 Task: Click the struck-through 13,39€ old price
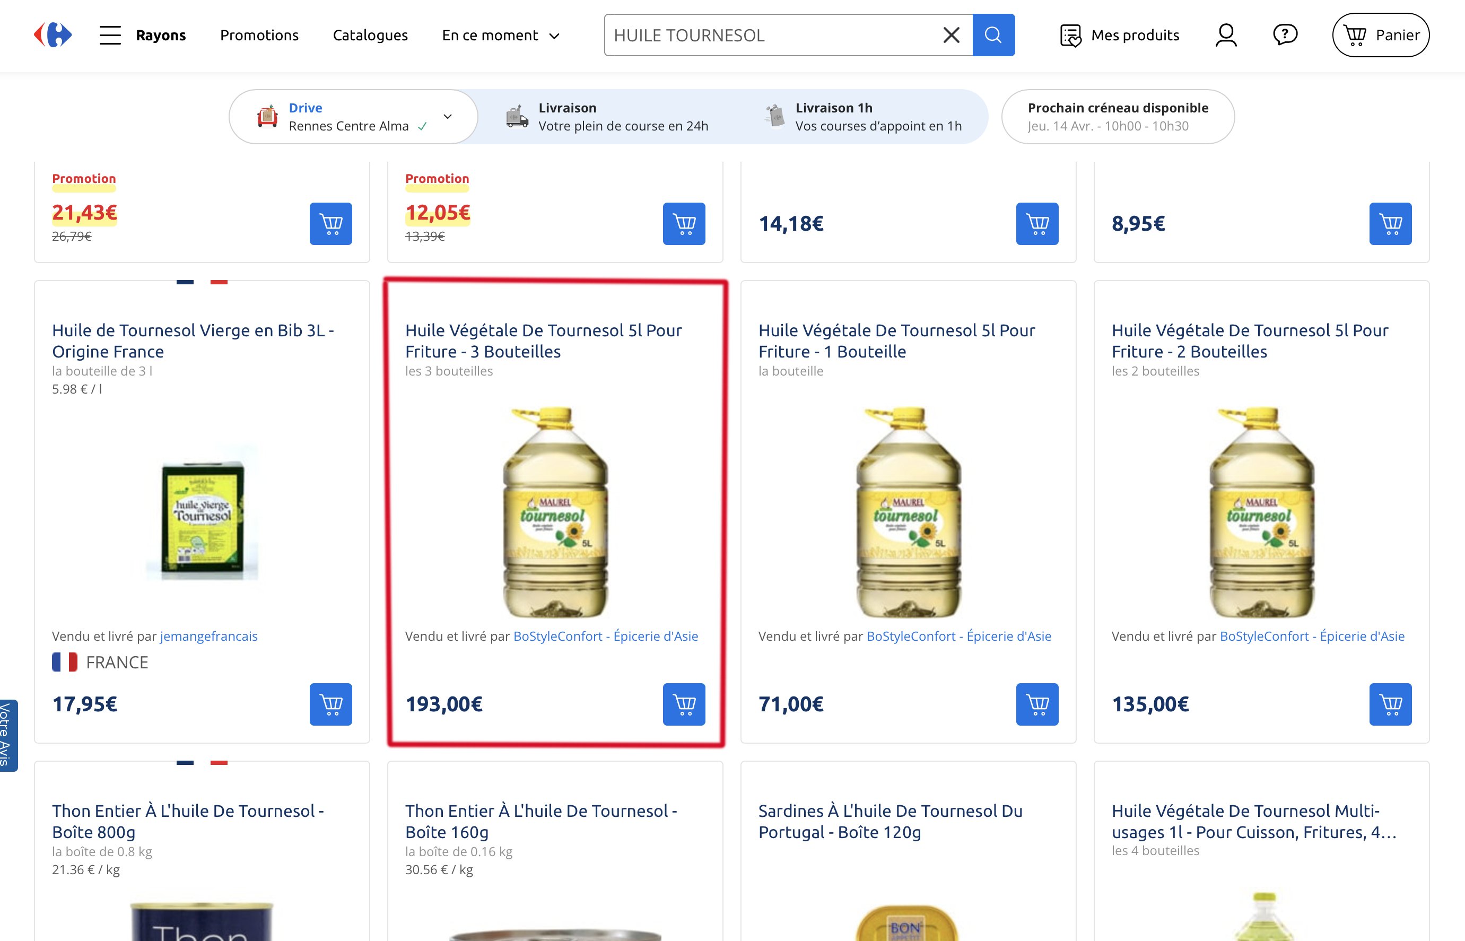click(x=424, y=236)
